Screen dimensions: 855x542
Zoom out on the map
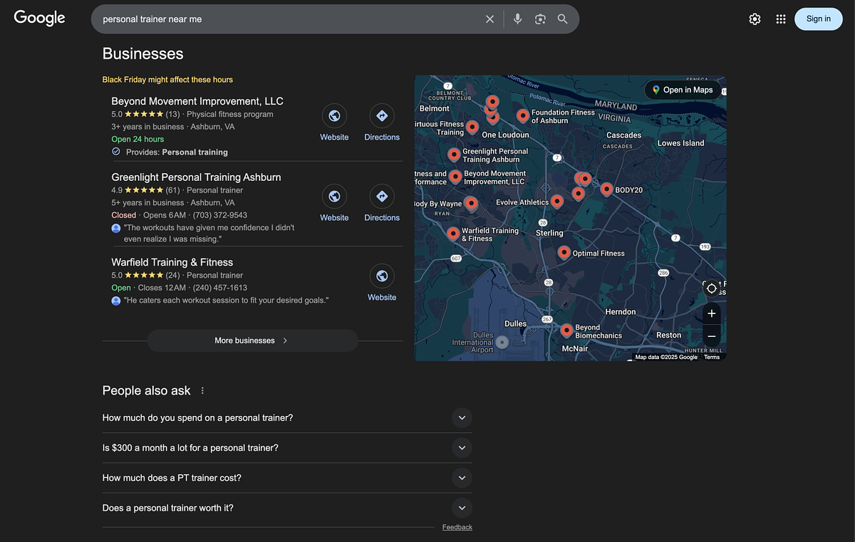point(711,336)
